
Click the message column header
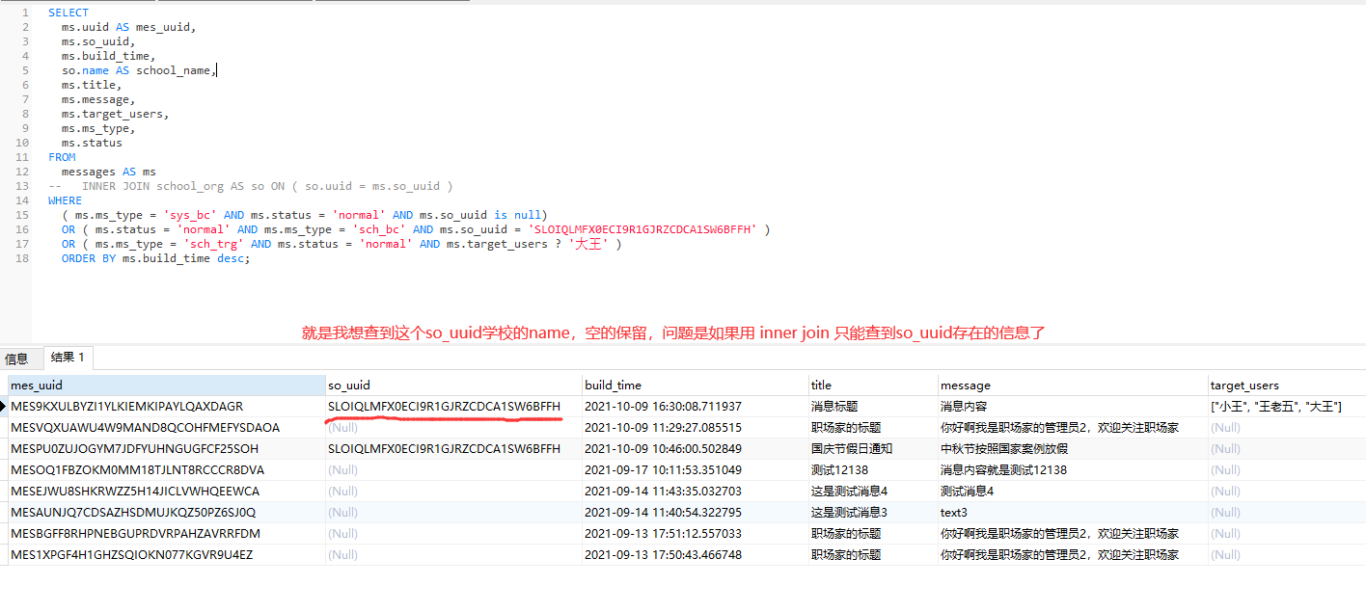coord(1073,385)
